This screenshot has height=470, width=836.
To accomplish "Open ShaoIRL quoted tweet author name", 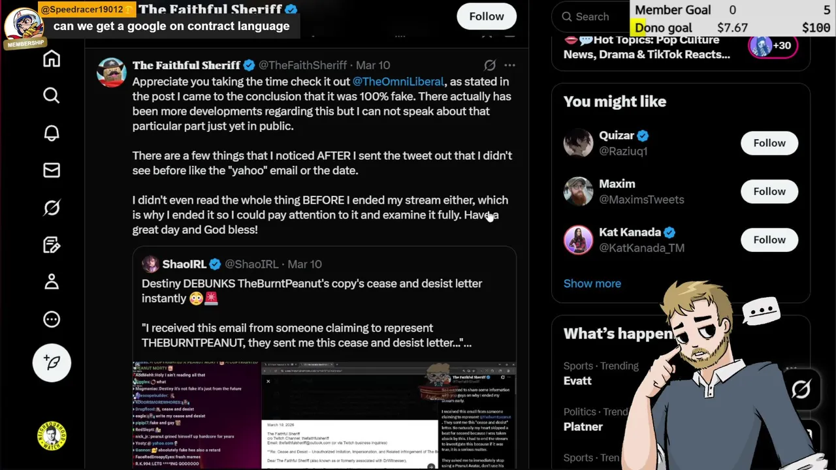I will point(184,264).
